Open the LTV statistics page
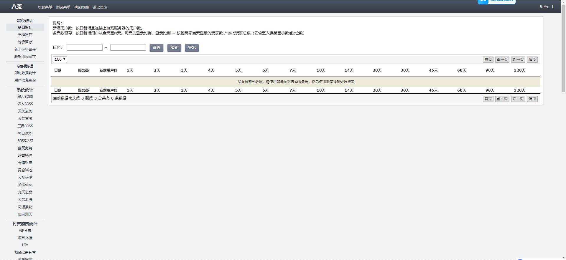 click(x=25, y=245)
